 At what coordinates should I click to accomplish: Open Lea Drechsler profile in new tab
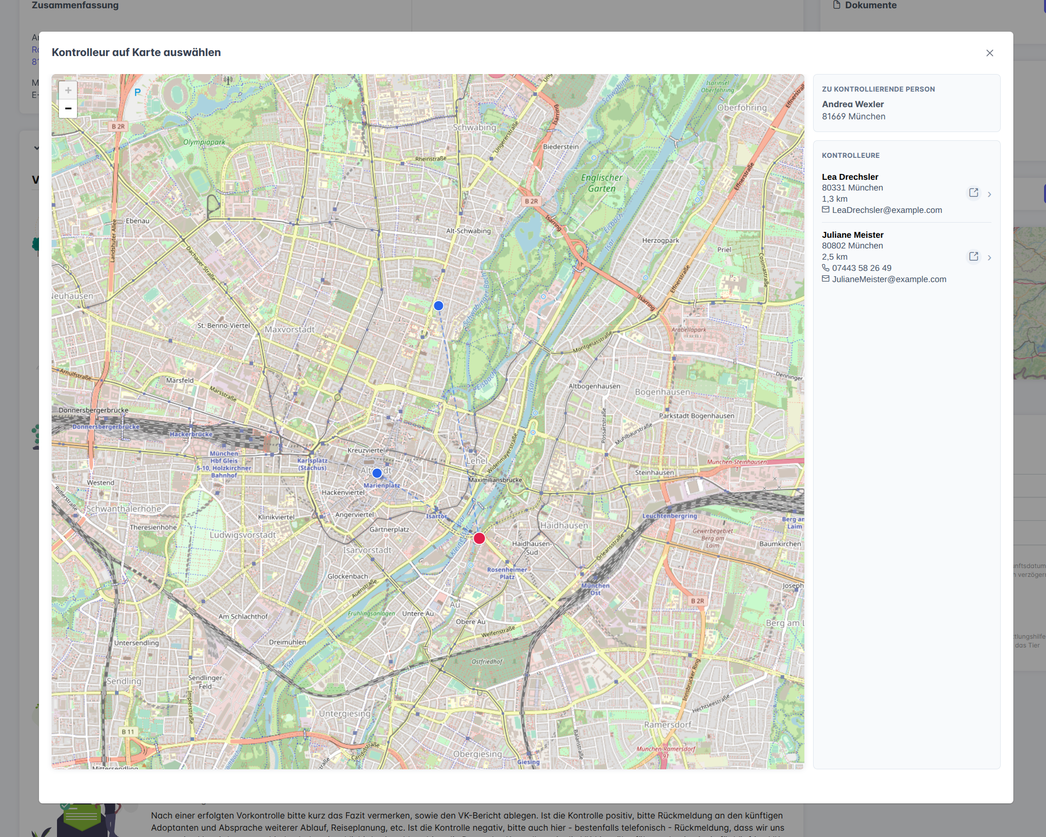[x=973, y=193]
